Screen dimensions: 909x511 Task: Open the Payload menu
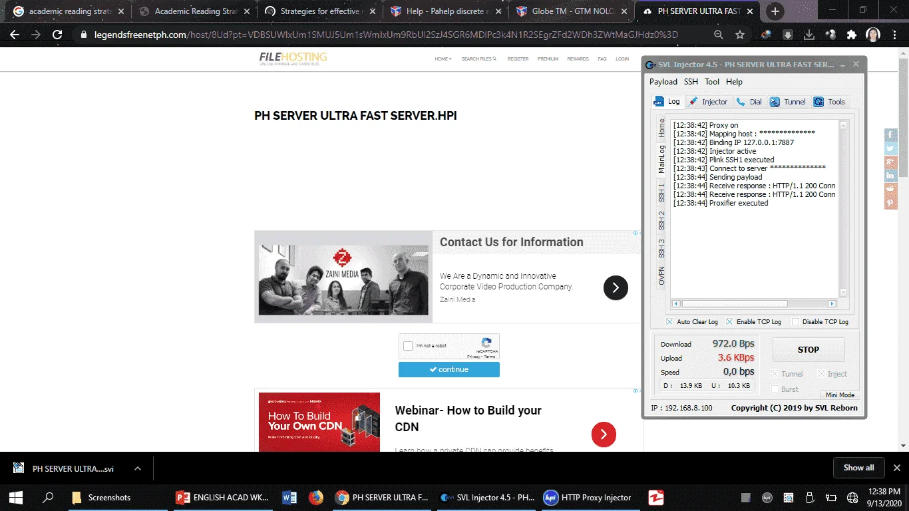[x=663, y=82]
